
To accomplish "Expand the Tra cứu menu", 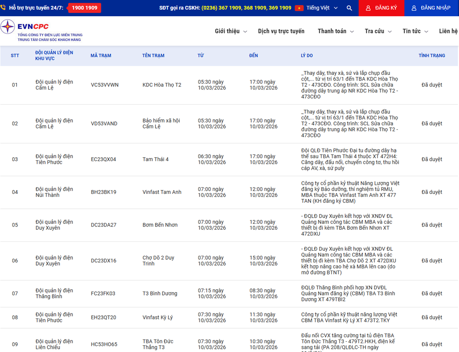I will (x=378, y=31).
